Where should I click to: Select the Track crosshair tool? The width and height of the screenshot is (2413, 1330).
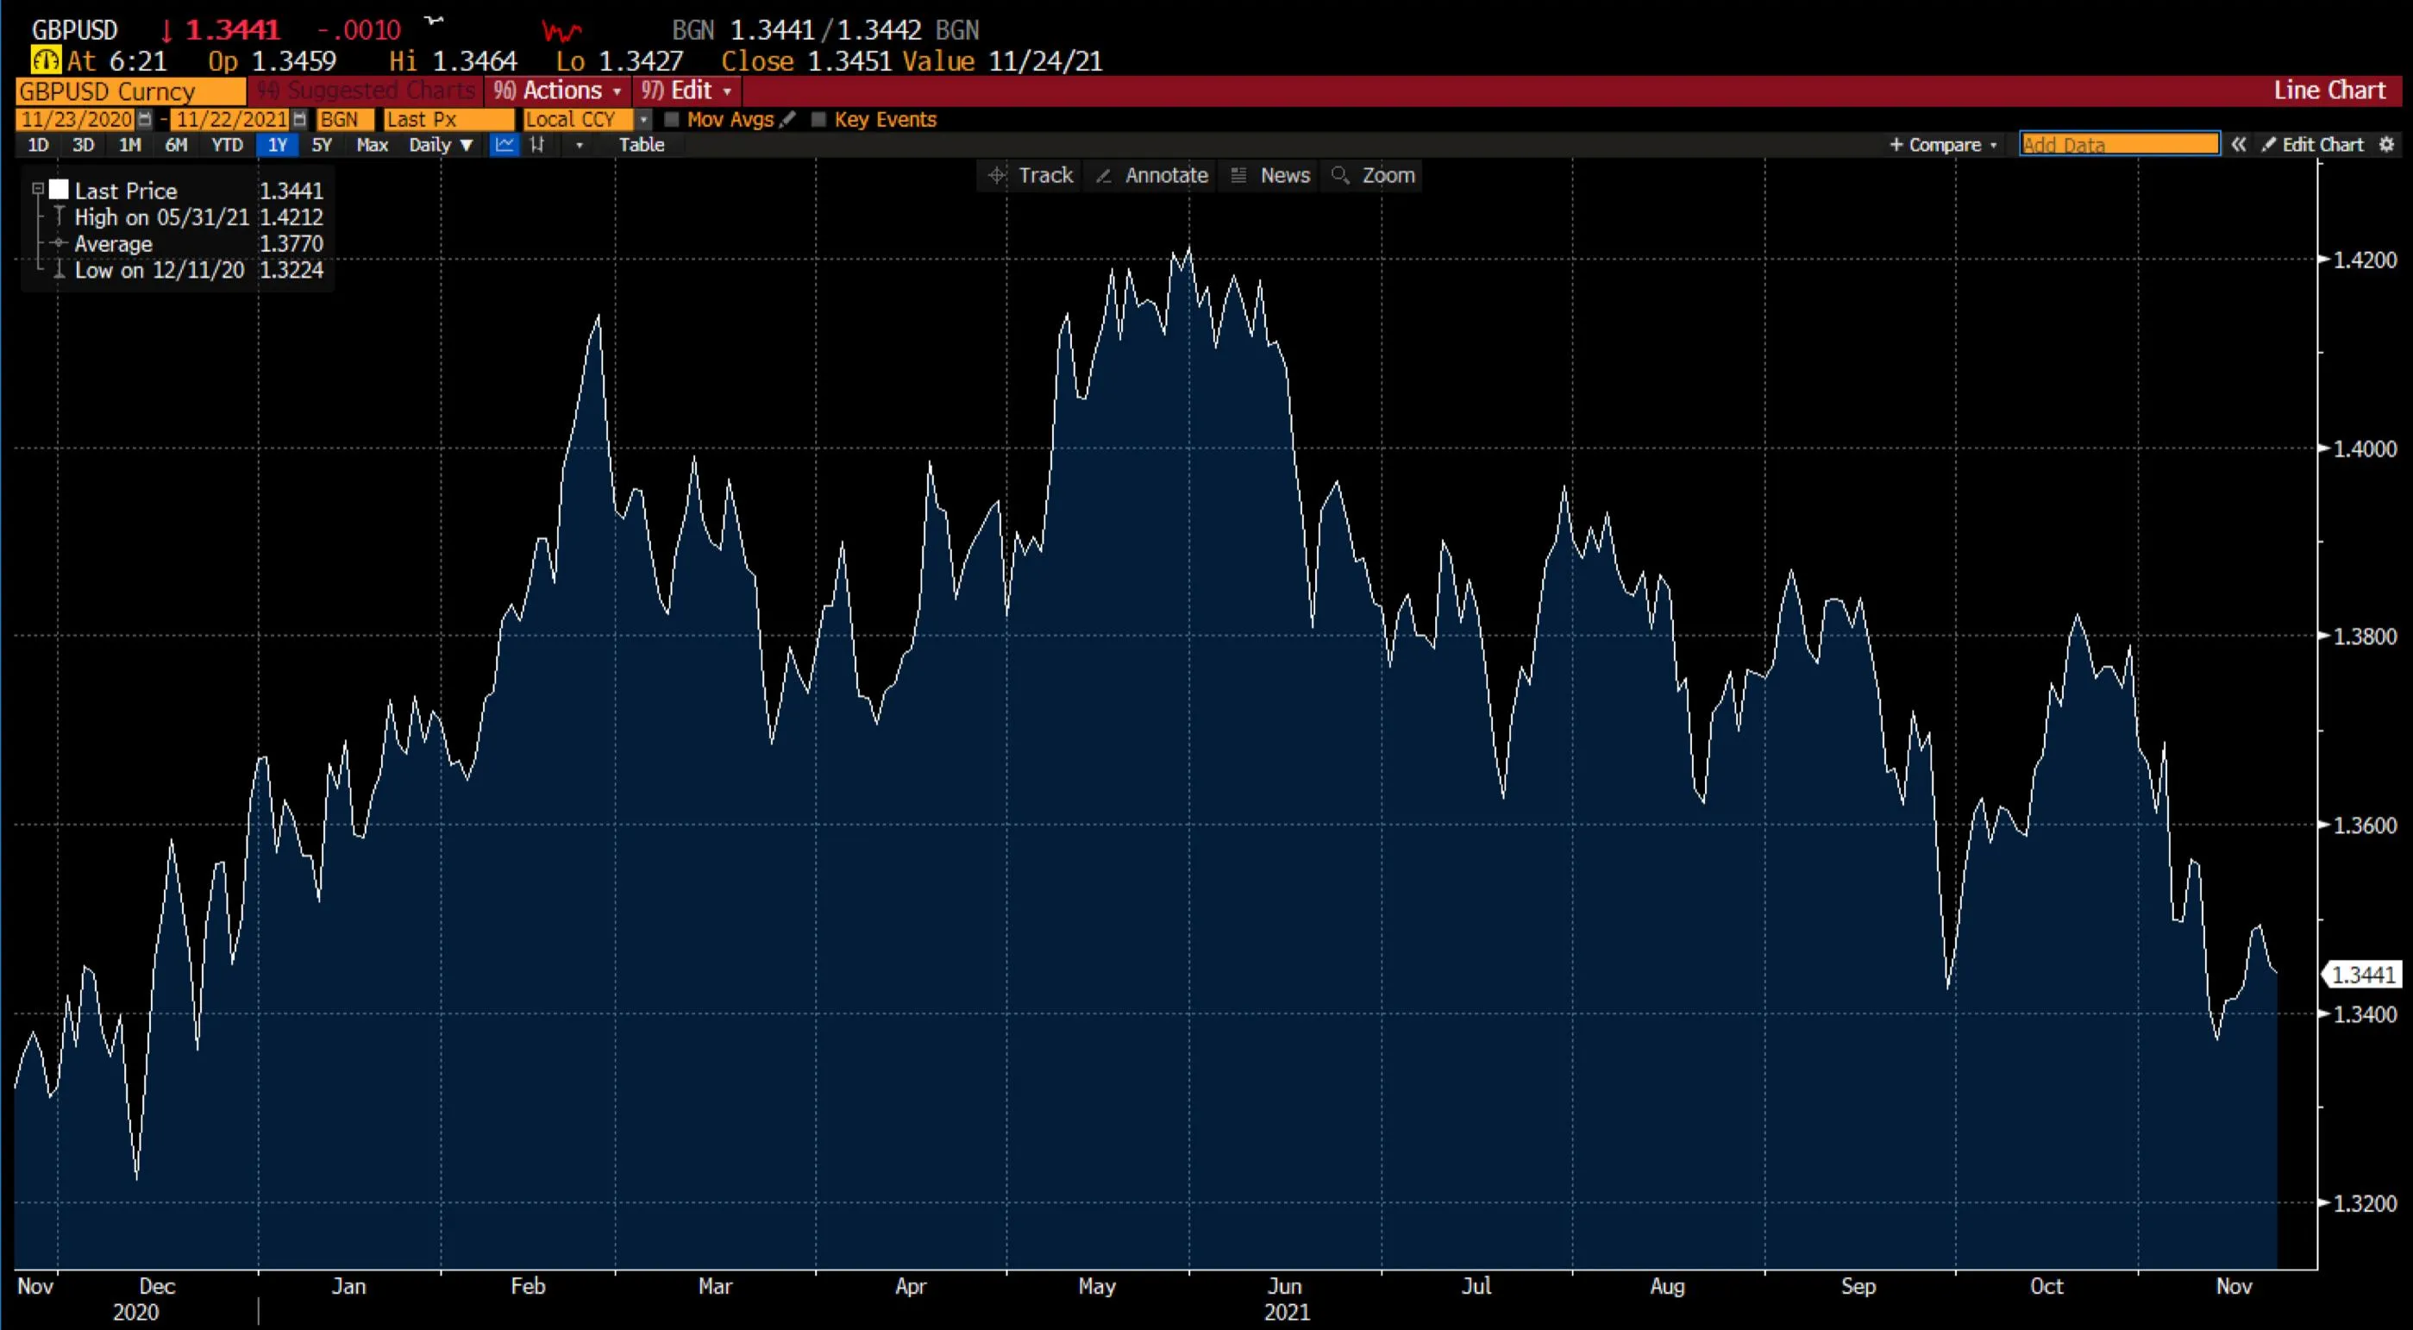pos(1031,175)
